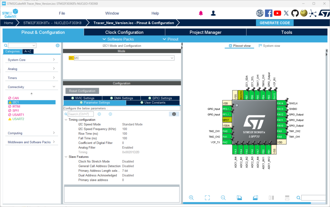Screen dimensions: 330x207
Task: Go to the previous search result arrow
Action: [99, 114]
